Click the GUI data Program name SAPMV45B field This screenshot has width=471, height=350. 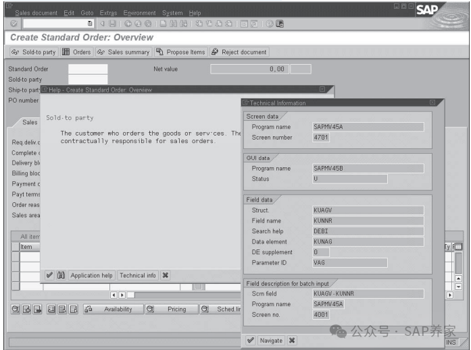[x=368, y=169]
